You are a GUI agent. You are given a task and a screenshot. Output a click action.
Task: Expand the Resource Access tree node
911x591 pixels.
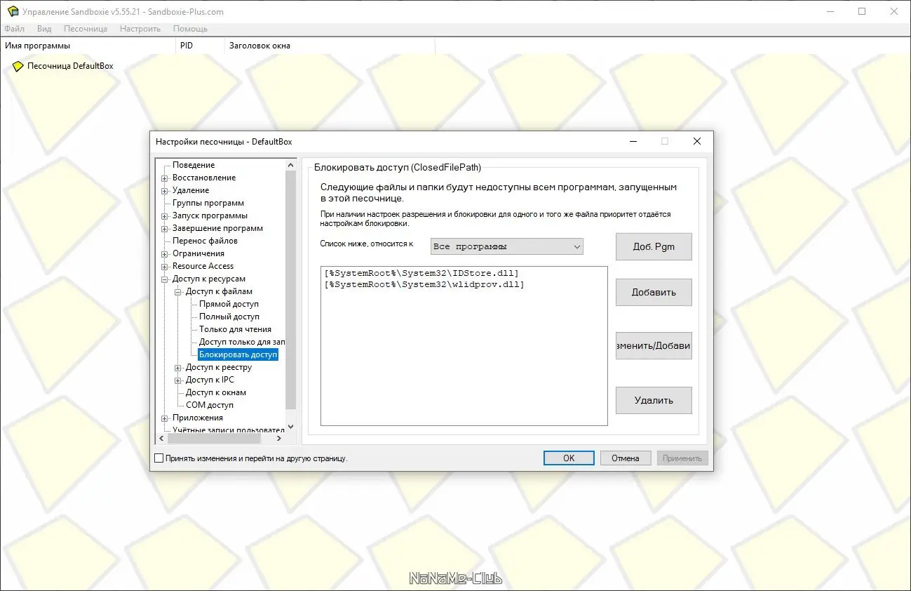[165, 267]
